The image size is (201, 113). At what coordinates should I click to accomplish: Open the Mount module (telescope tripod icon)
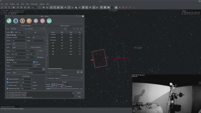[x=49, y=21]
